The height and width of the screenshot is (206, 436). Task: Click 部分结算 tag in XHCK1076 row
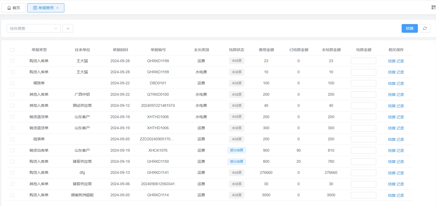(237, 150)
